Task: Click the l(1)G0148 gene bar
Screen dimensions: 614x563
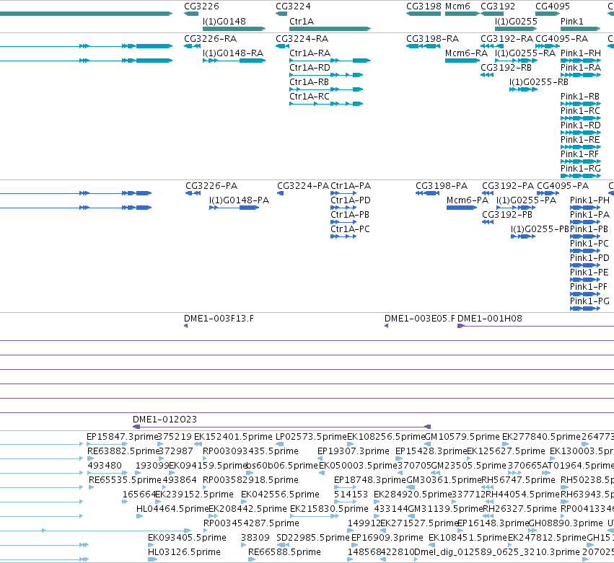Action: click(234, 29)
